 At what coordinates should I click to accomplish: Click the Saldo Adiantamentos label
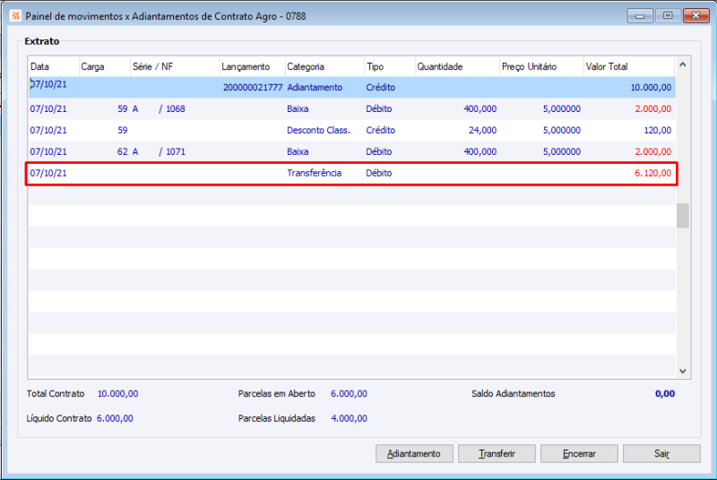point(513,394)
